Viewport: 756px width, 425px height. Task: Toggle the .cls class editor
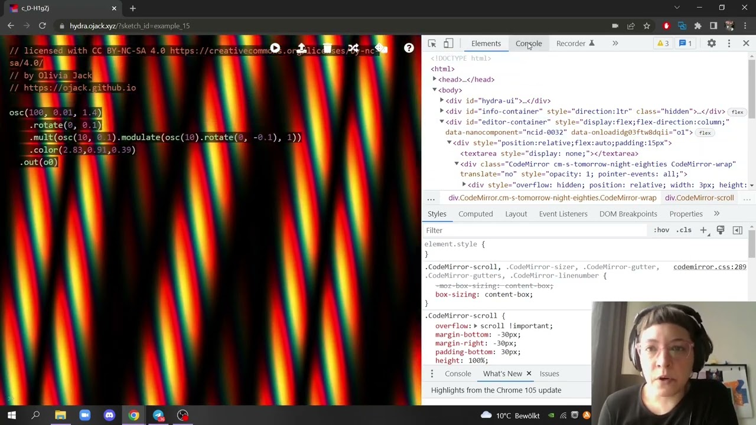684,230
